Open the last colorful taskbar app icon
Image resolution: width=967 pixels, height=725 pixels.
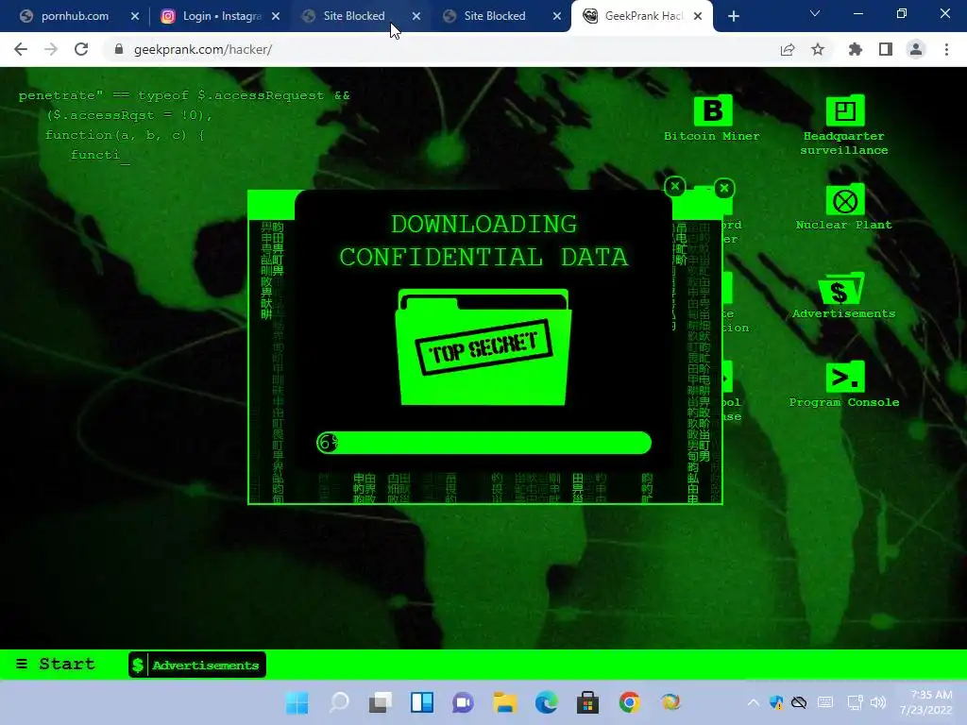coord(670,702)
